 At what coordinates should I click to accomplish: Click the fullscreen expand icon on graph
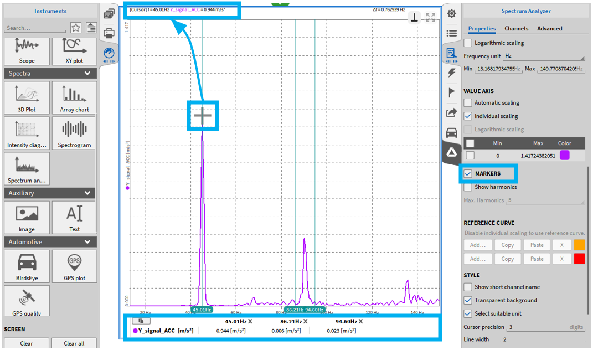430,18
